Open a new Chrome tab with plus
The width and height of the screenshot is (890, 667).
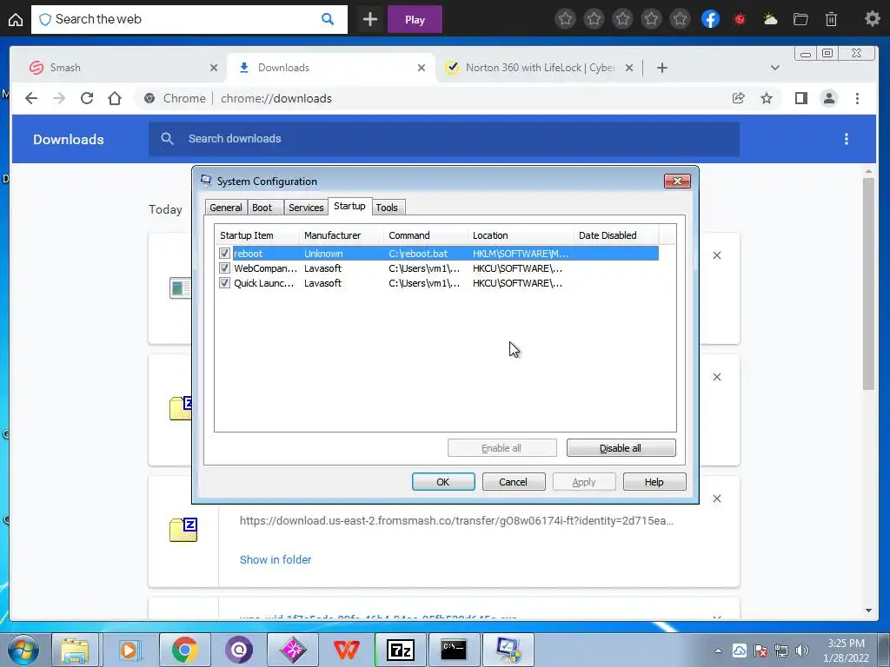click(661, 68)
